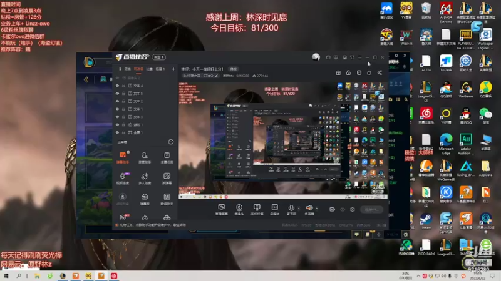Collapse the 工具箱 toolbox section
The image size is (501, 281).
pyautogui.click(x=171, y=142)
